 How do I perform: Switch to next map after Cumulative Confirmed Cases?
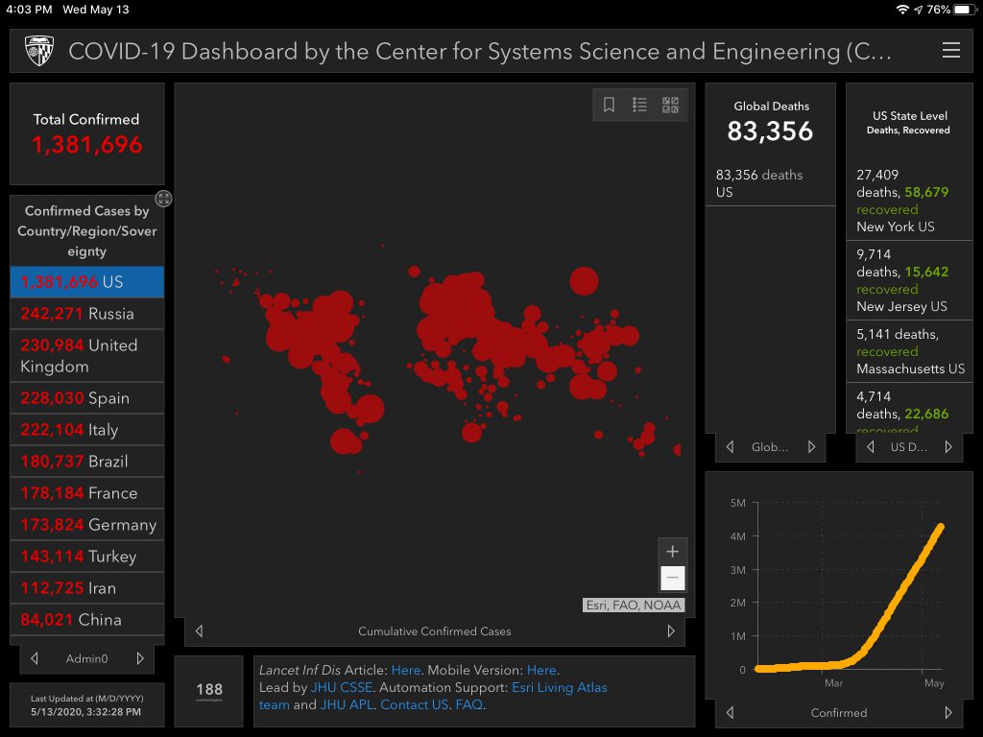671,631
